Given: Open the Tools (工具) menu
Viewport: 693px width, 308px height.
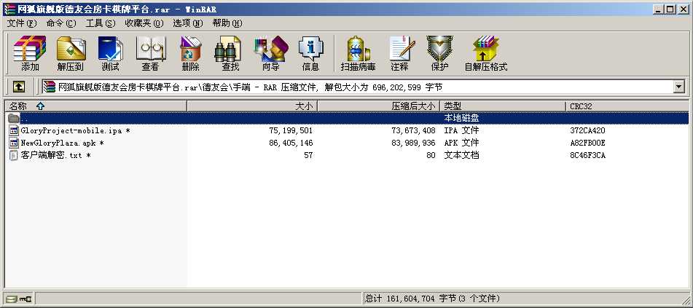Looking at the screenshot, I should click(101, 23).
